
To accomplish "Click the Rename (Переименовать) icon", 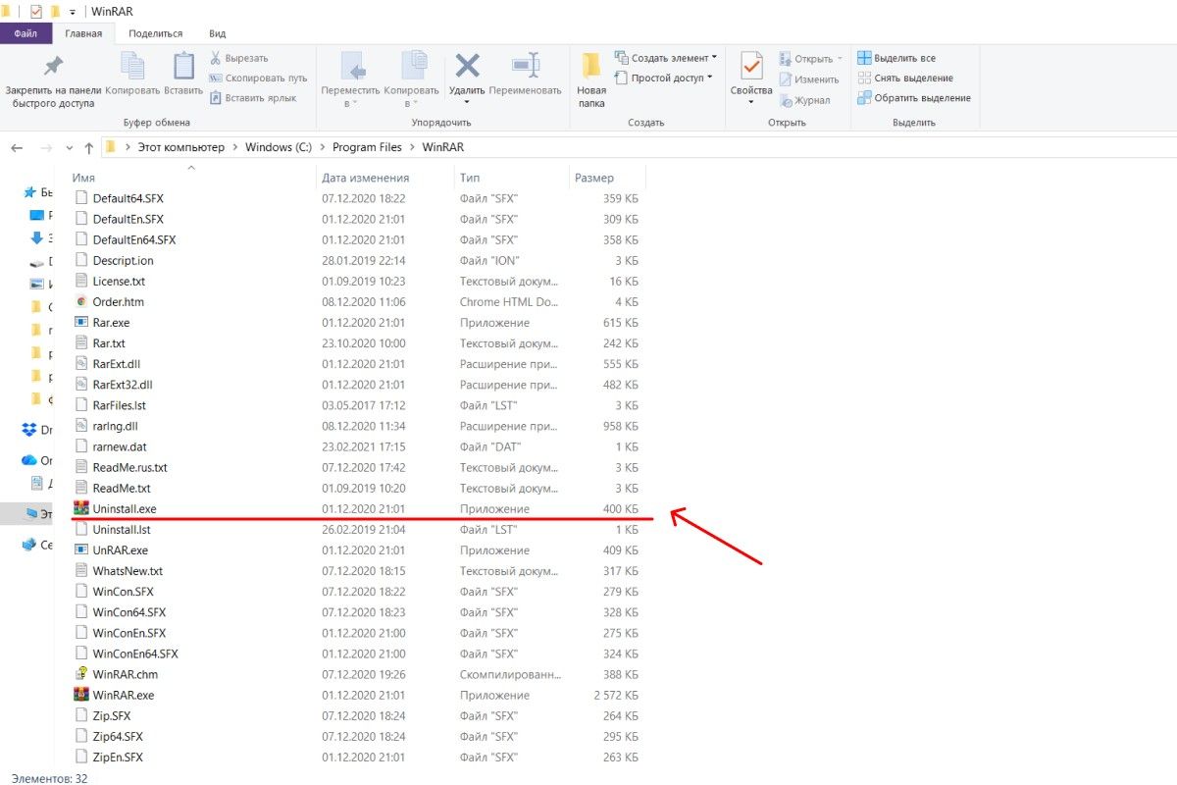I will tap(527, 67).
